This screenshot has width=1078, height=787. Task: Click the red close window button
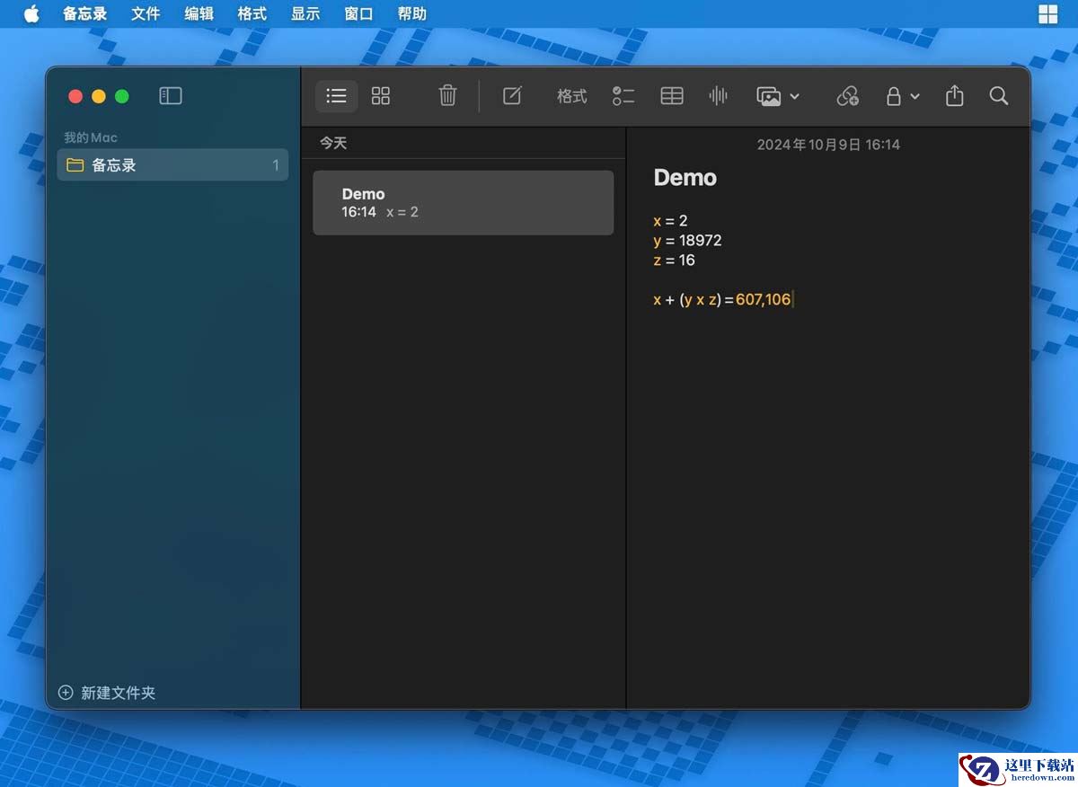click(75, 96)
